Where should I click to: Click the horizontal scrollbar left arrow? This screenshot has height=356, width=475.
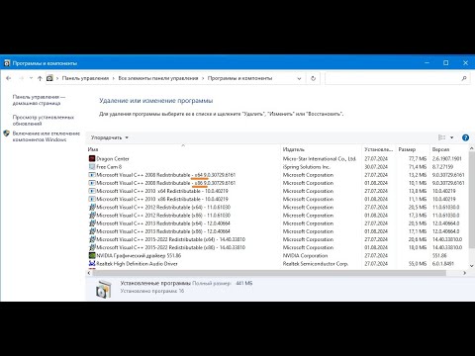[89, 273]
